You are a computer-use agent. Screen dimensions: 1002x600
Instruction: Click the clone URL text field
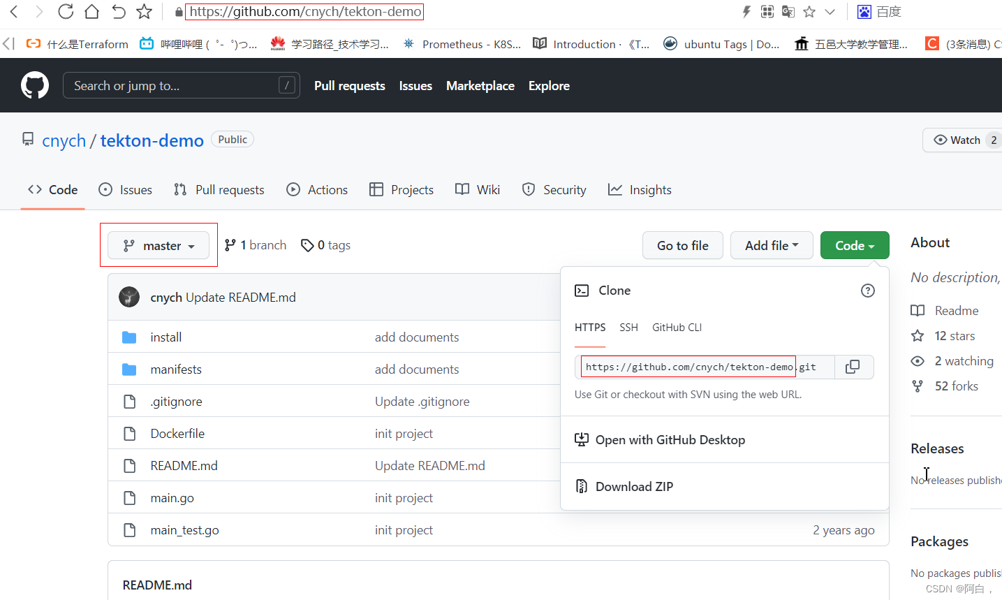705,367
